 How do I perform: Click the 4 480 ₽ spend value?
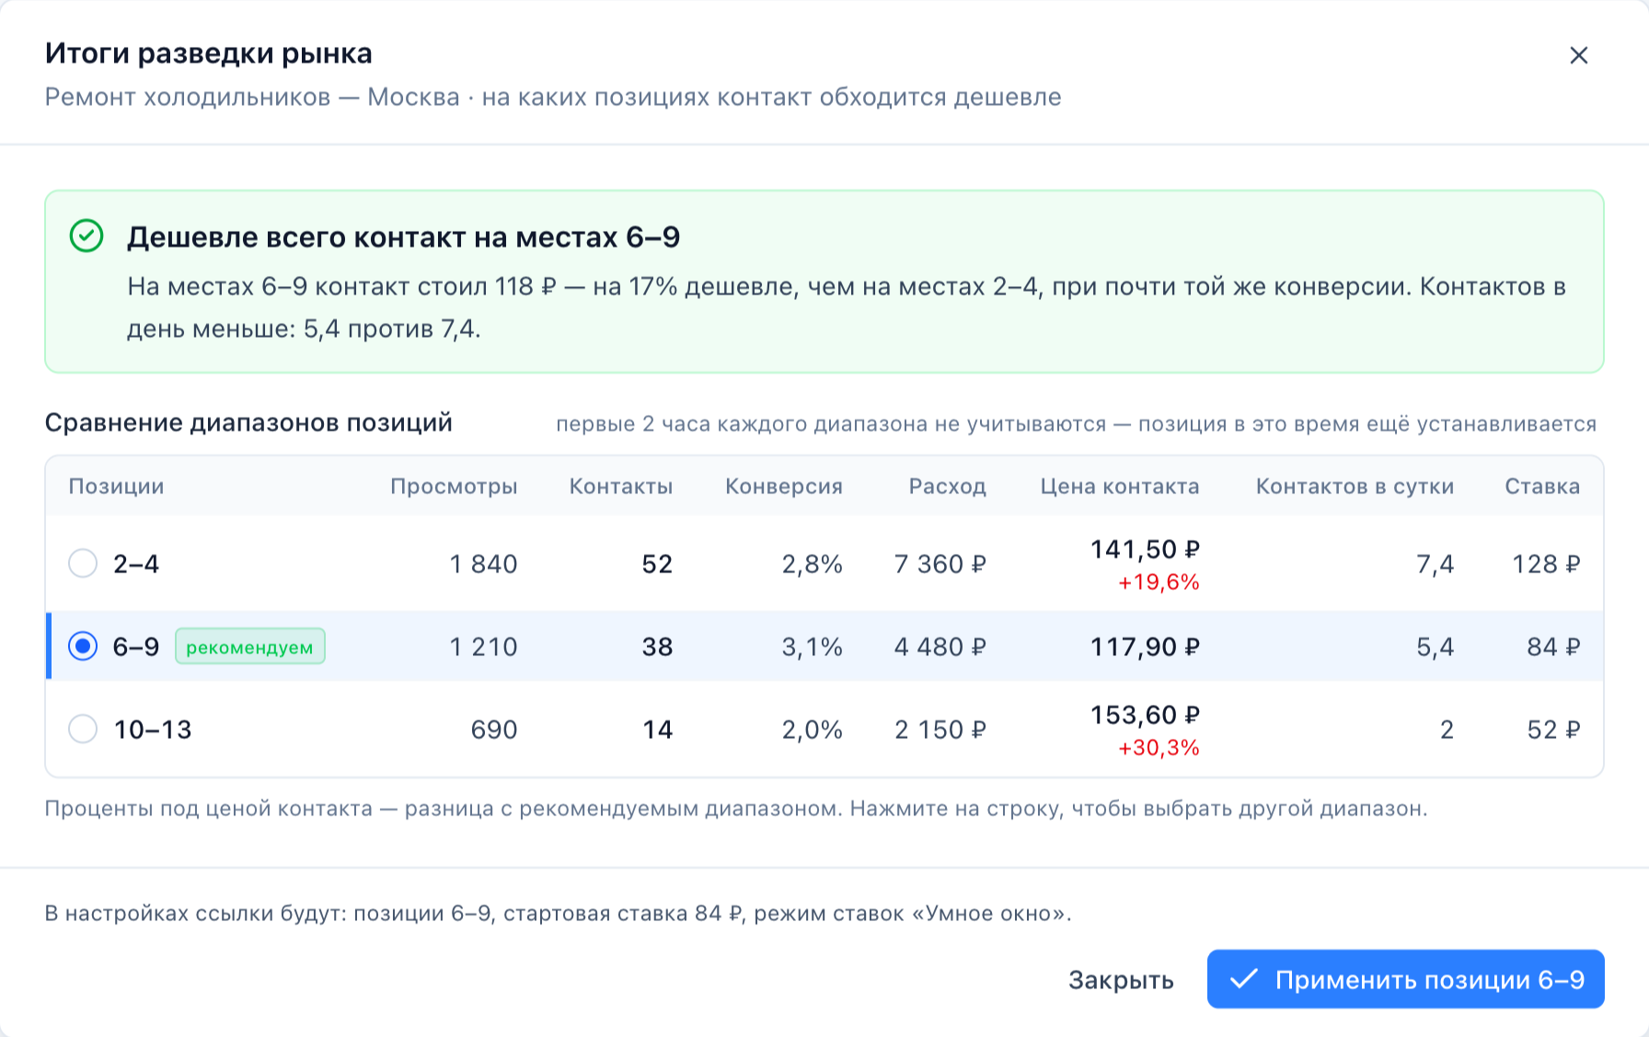pyautogui.click(x=940, y=647)
